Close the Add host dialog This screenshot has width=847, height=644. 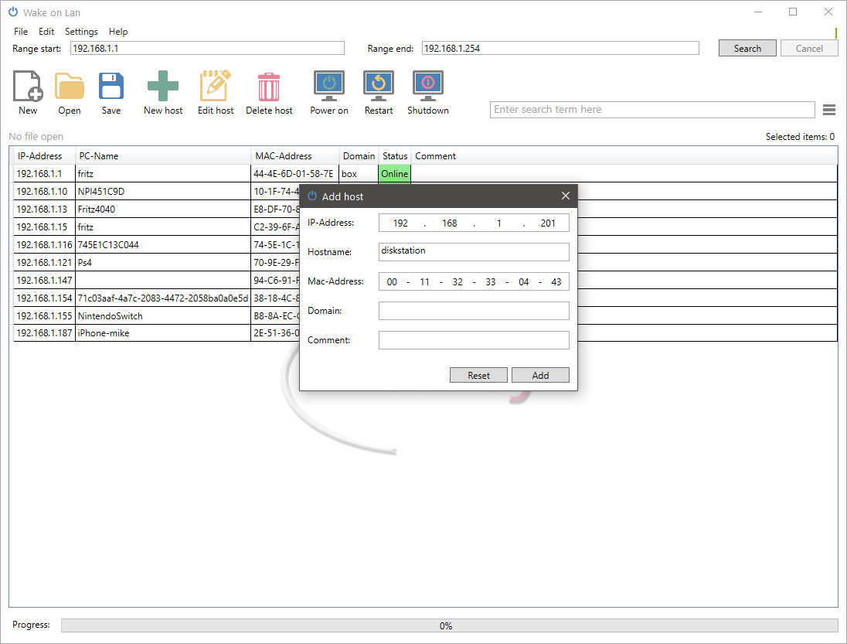pos(565,196)
